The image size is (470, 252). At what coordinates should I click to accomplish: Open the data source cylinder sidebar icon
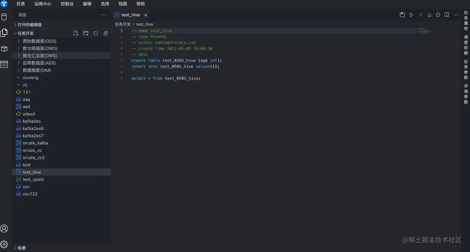[x=4, y=17]
